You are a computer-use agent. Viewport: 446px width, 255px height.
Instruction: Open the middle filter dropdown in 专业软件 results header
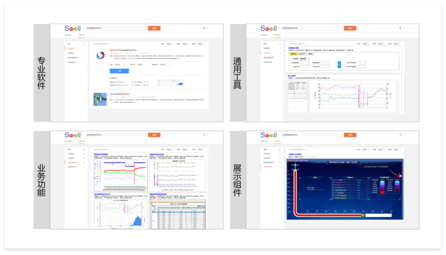coord(185,44)
